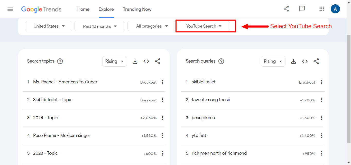Click the skibidi toilet query
Image resolution: width=351 pixels, height=165 pixels.
[x=204, y=82]
